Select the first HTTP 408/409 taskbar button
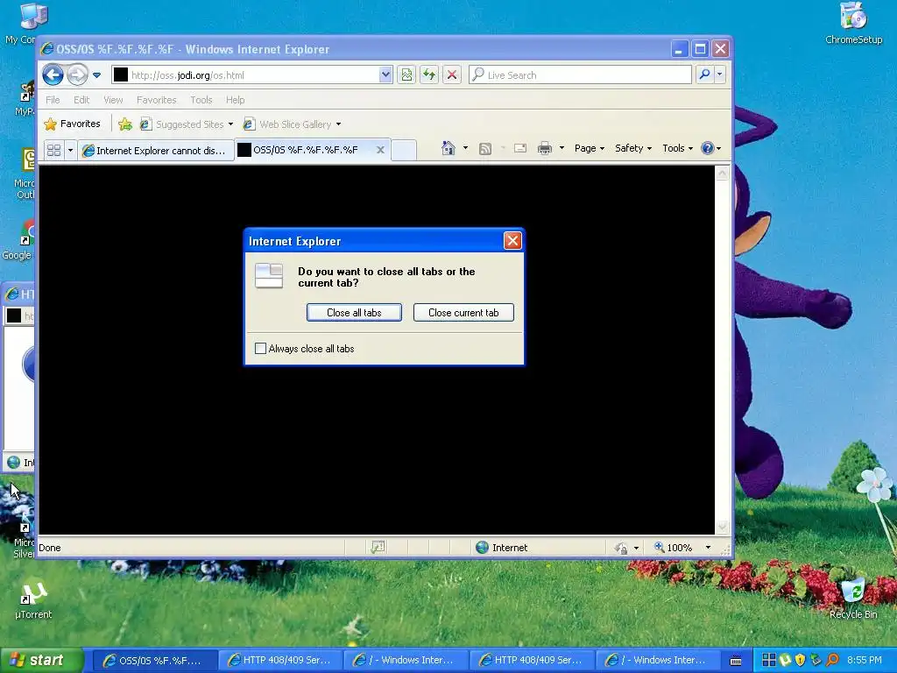 (280, 661)
